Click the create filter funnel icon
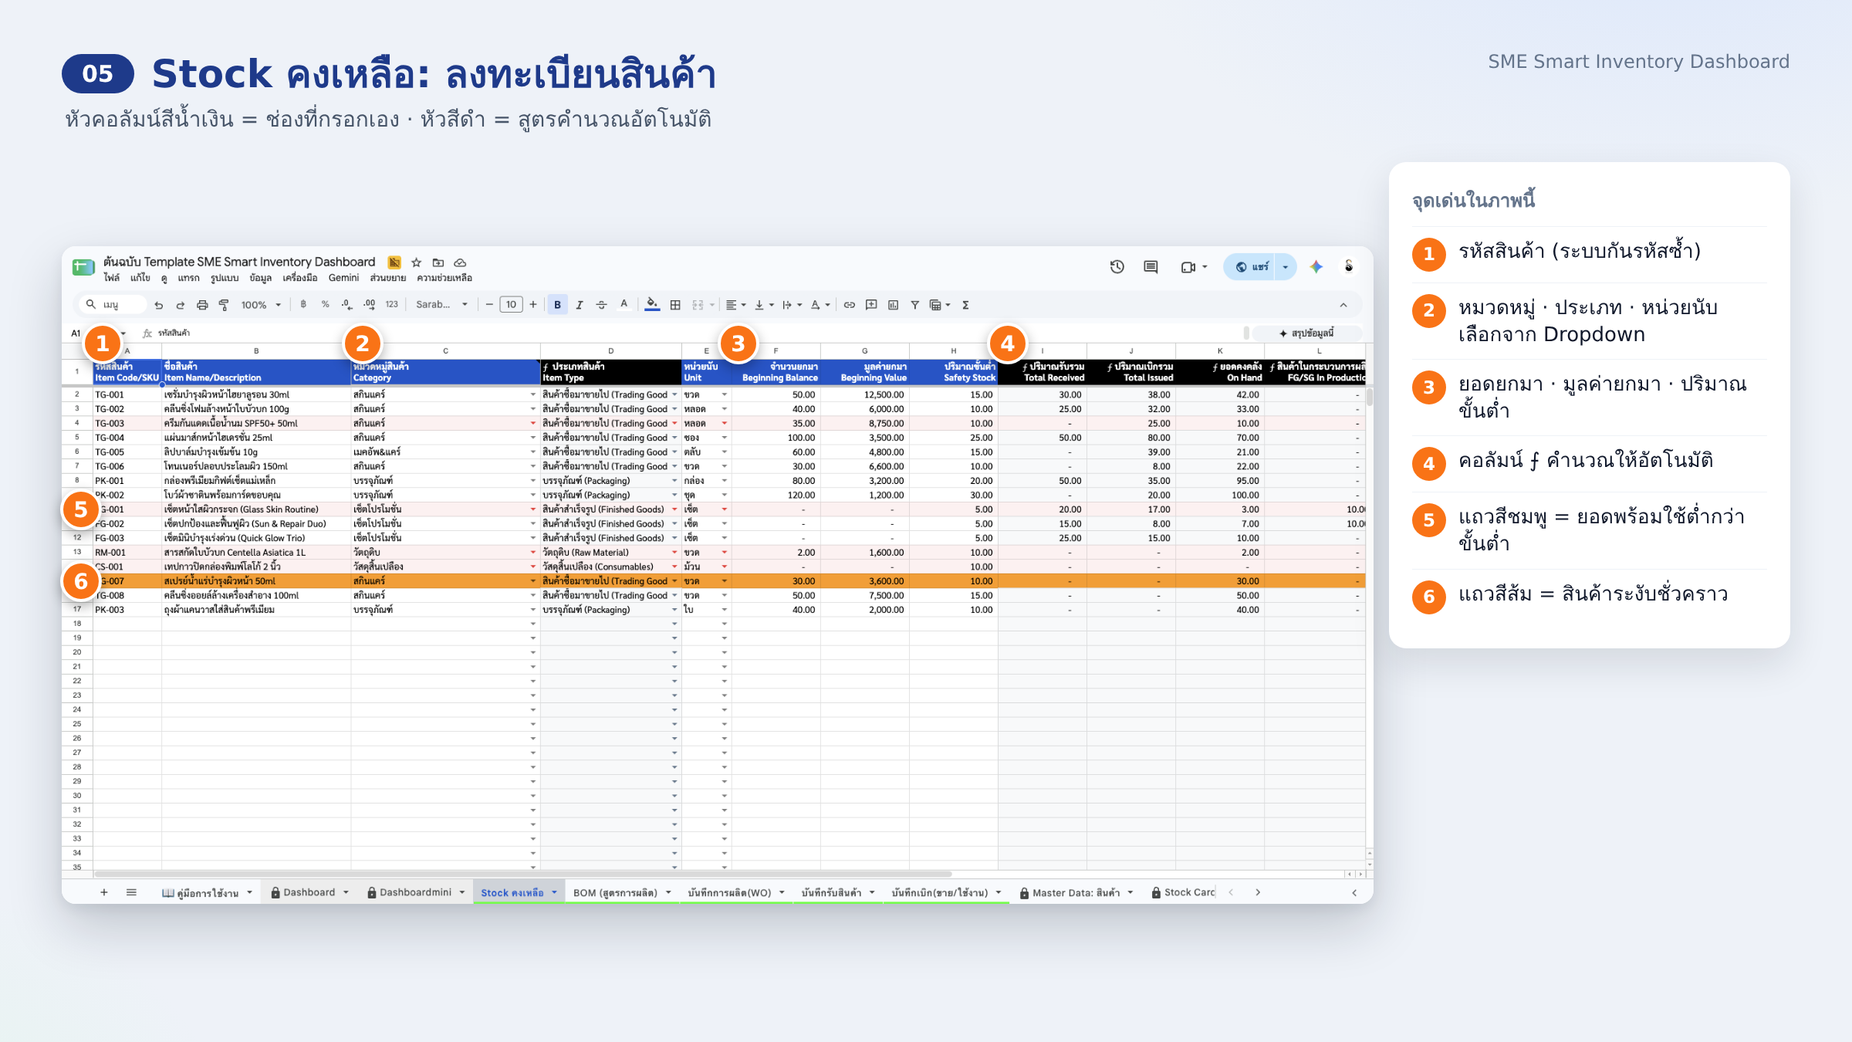Image resolution: width=1852 pixels, height=1042 pixels. click(914, 305)
